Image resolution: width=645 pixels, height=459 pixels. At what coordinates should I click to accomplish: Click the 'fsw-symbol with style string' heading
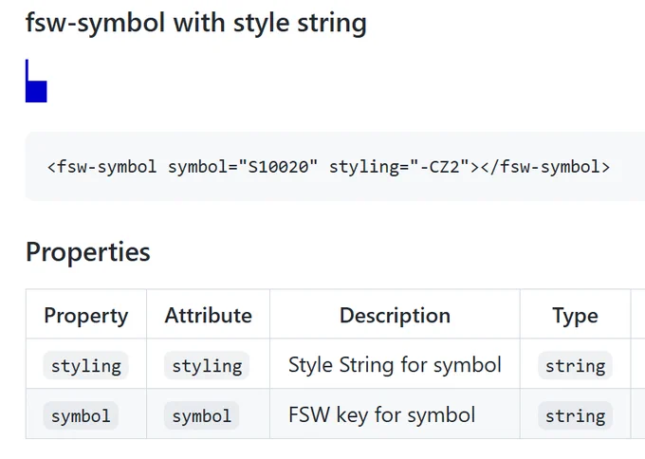click(195, 23)
